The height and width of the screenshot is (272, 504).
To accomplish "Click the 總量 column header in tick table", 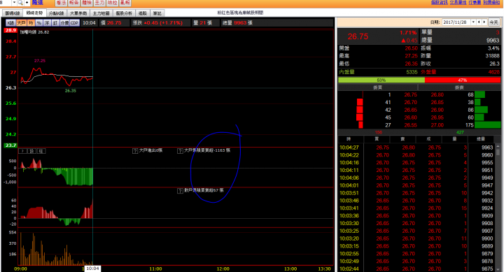I will 481,139.
